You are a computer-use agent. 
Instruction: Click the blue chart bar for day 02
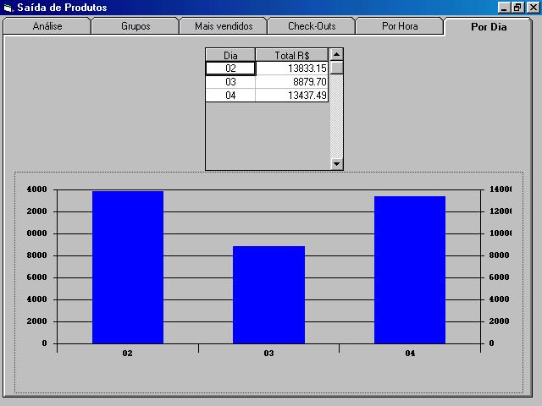[128, 267]
